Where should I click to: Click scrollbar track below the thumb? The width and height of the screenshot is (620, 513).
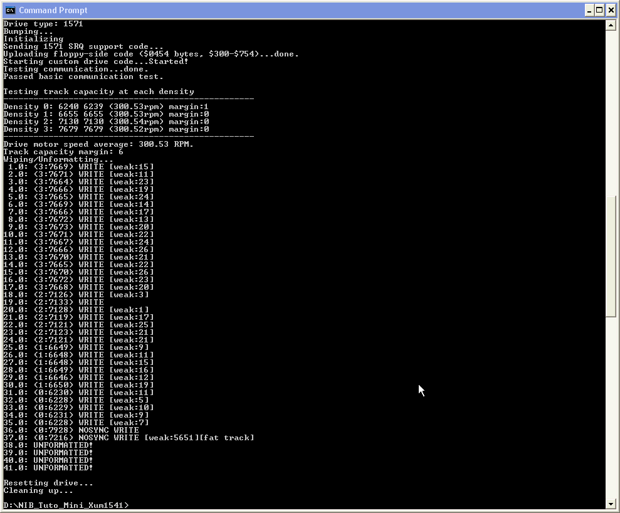tap(611, 408)
